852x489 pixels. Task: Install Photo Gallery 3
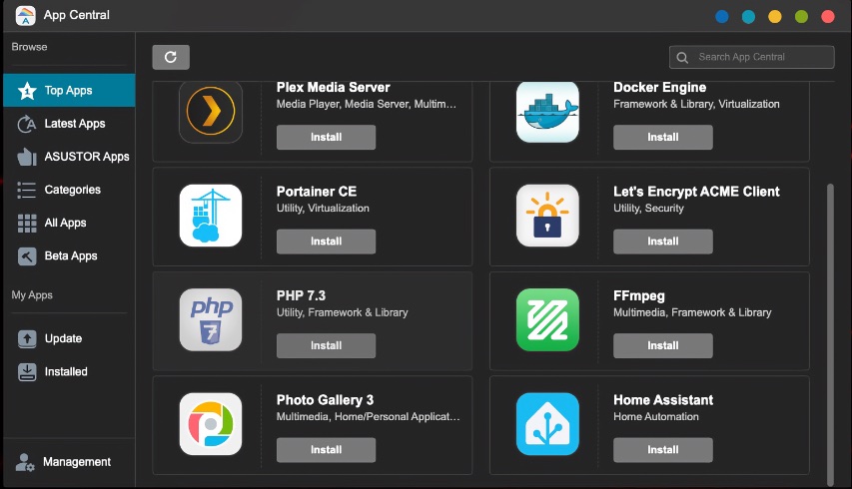coord(326,450)
